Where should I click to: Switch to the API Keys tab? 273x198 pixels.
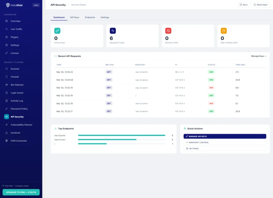[75, 17]
